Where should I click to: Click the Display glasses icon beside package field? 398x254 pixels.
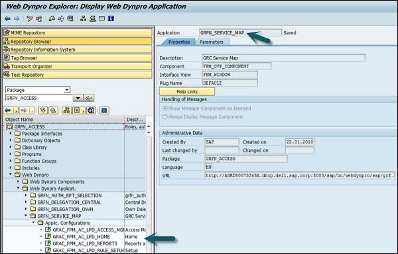click(x=89, y=98)
